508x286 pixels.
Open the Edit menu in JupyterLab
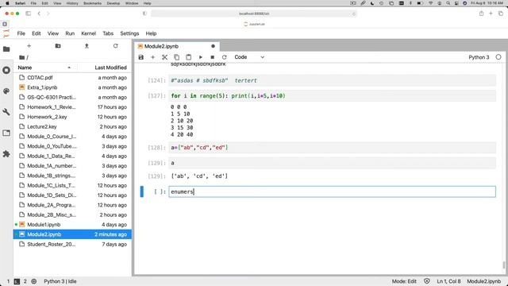click(37, 33)
